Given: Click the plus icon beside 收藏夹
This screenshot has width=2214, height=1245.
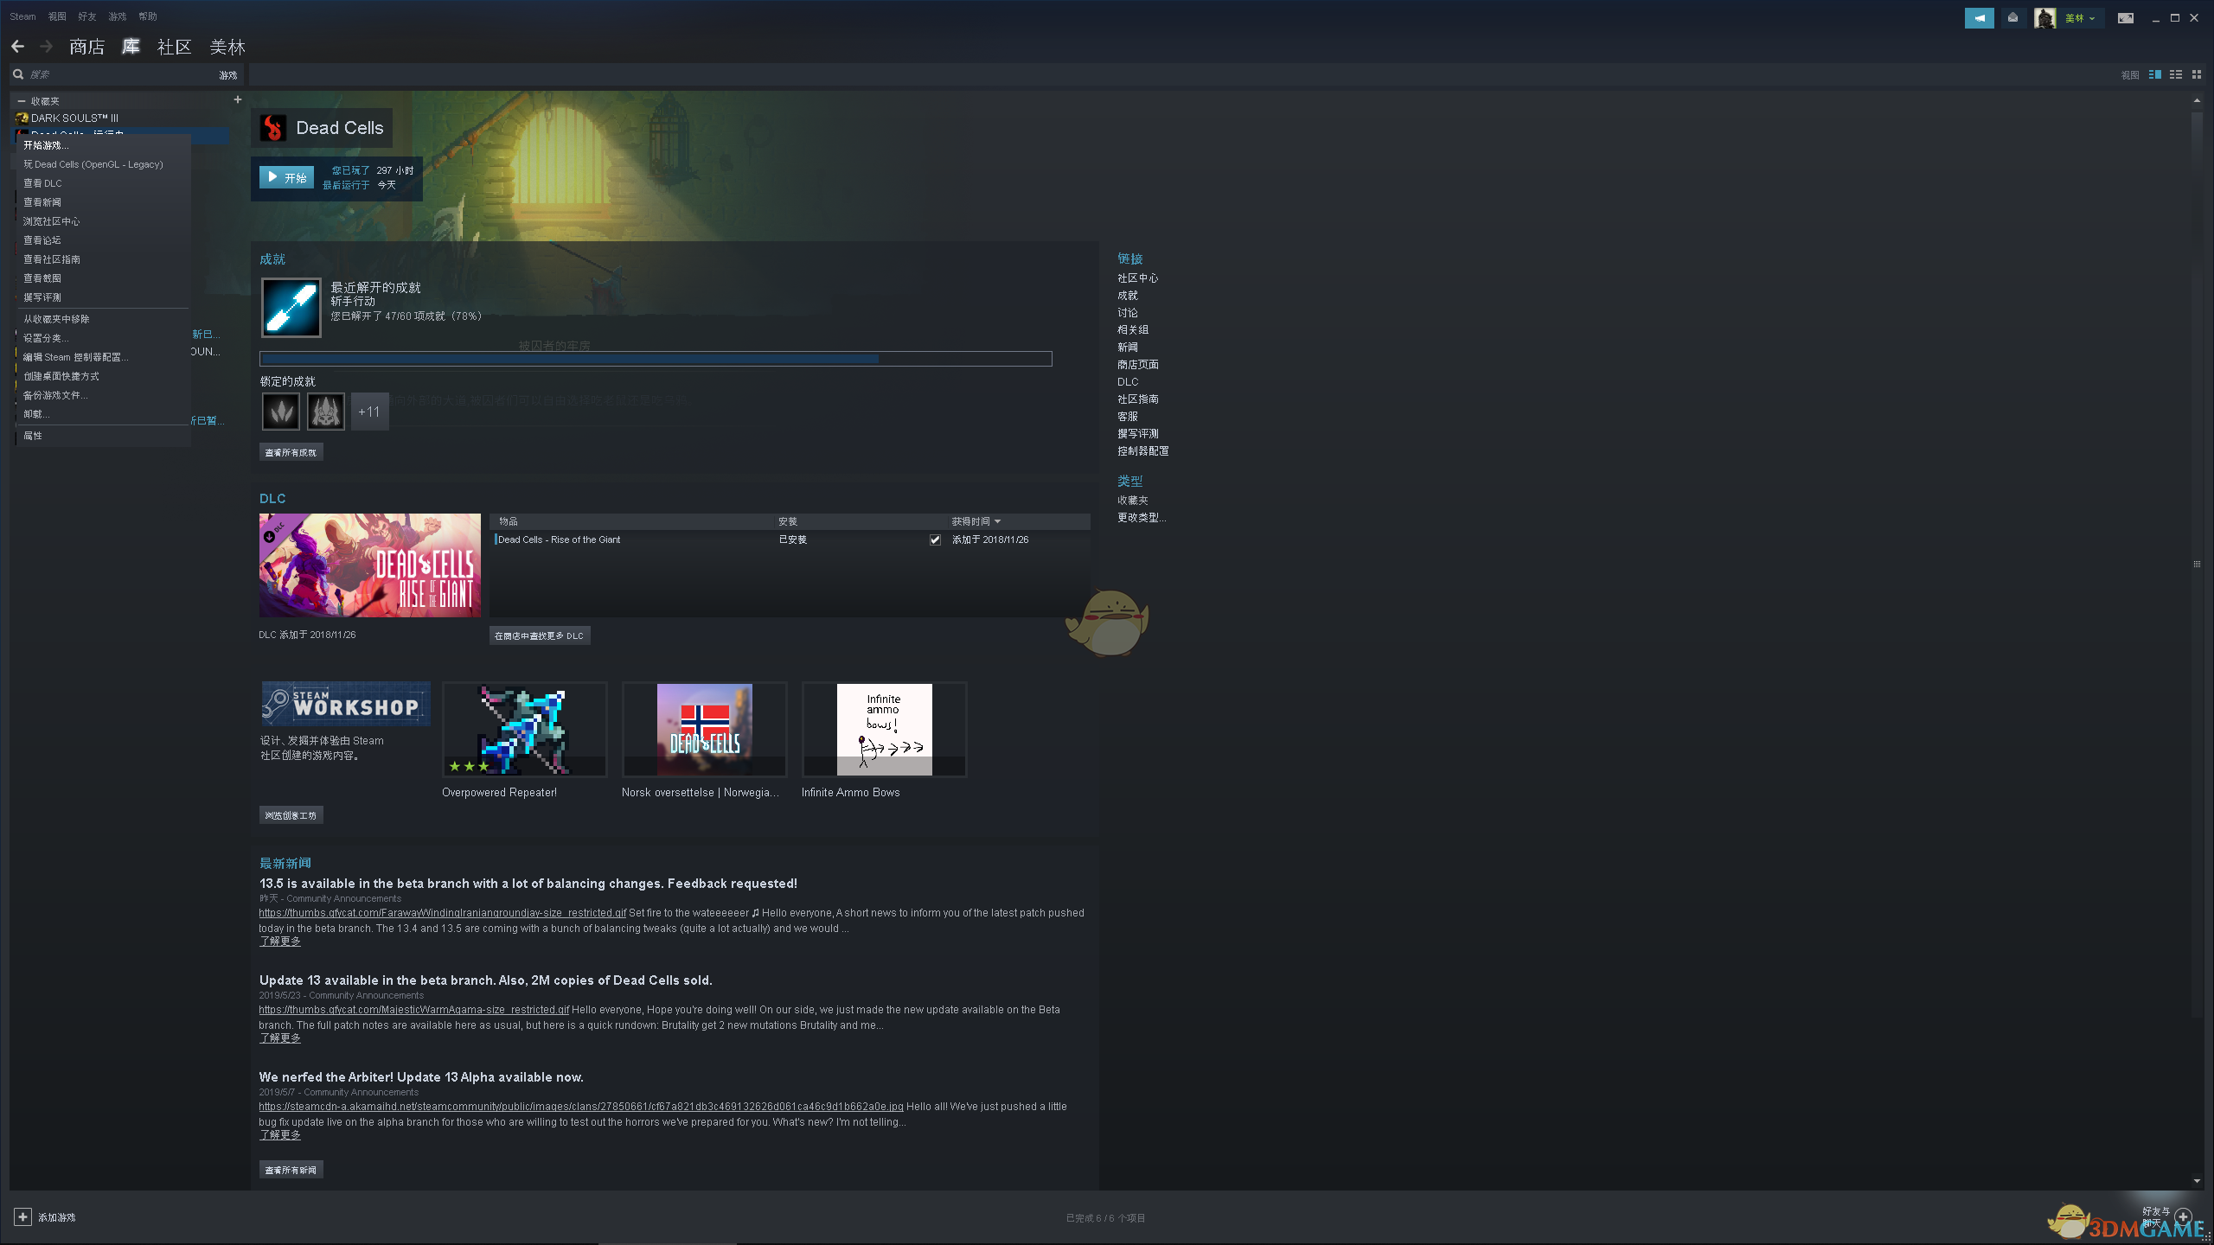Looking at the screenshot, I should [x=237, y=100].
